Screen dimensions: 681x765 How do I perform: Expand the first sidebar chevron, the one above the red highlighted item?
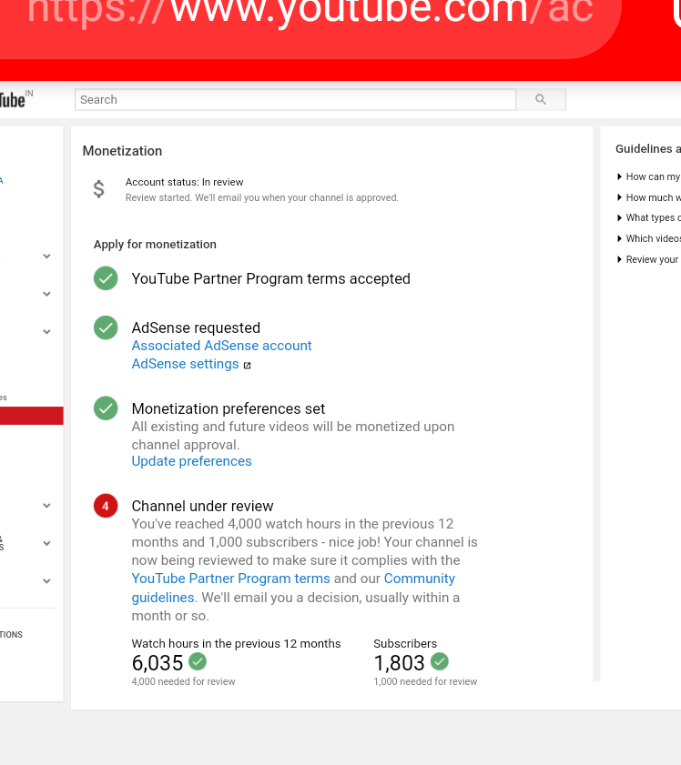46,257
